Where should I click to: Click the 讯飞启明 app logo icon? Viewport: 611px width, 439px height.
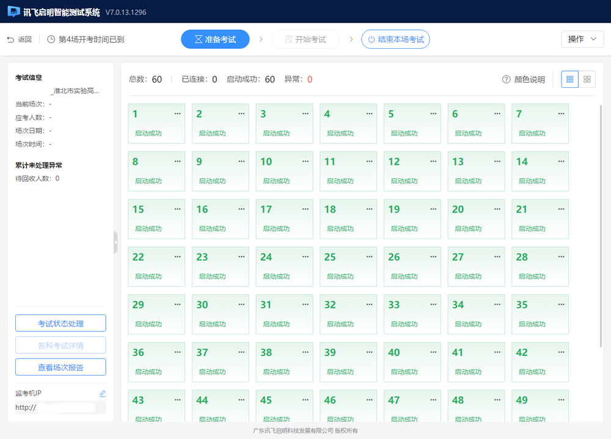click(x=13, y=12)
